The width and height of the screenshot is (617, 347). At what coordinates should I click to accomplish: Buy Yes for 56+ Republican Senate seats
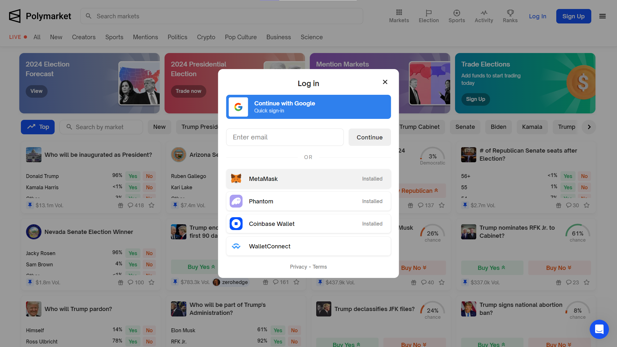pyautogui.click(x=568, y=176)
